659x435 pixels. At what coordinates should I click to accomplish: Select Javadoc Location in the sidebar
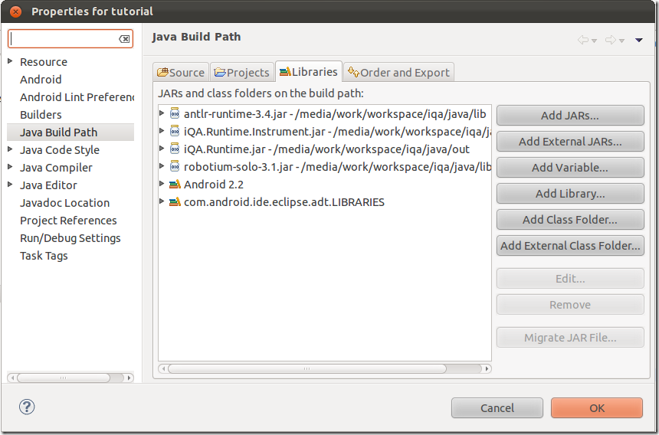[64, 203]
